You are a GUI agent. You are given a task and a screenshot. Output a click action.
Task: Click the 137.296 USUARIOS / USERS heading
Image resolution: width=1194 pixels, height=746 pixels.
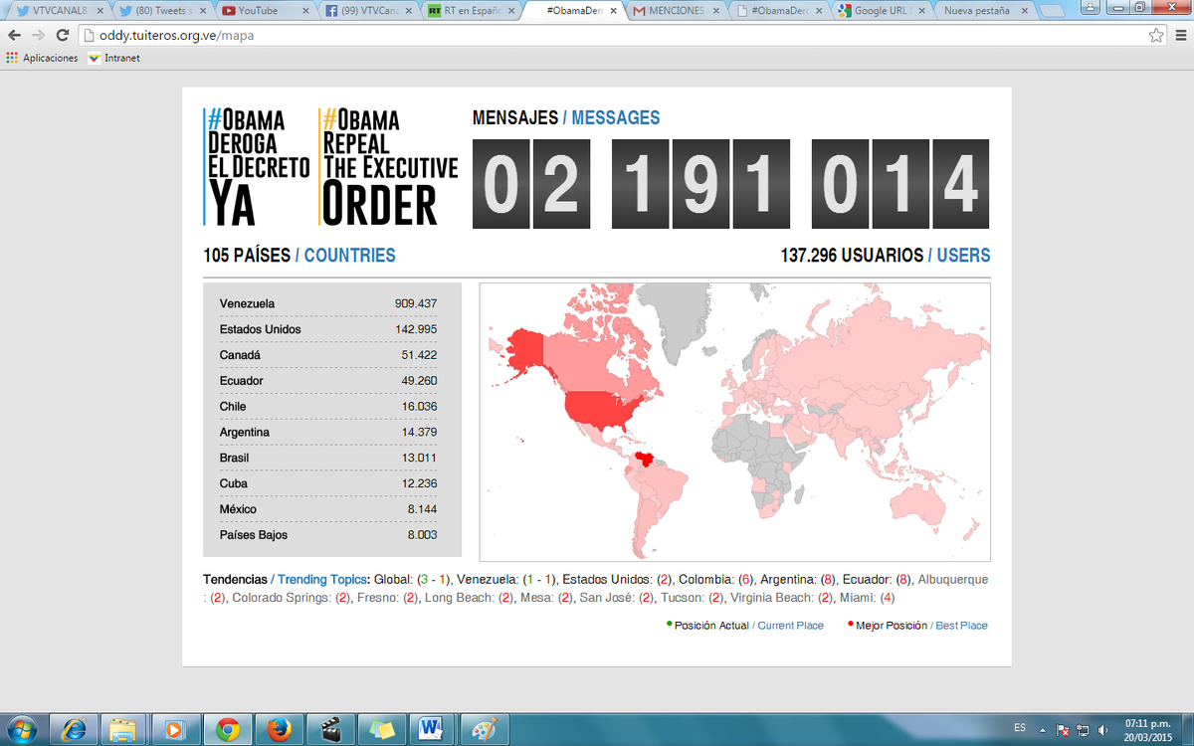tap(886, 256)
